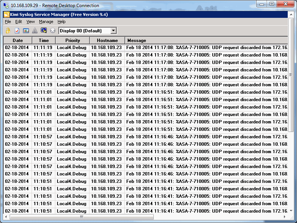The image size is (297, 223).
Task: Minimize the Remote Desktop Connection window
Action: pos(262,4)
